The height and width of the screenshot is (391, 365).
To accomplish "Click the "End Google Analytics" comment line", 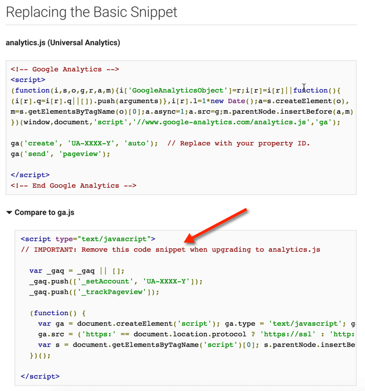I will point(74,185).
